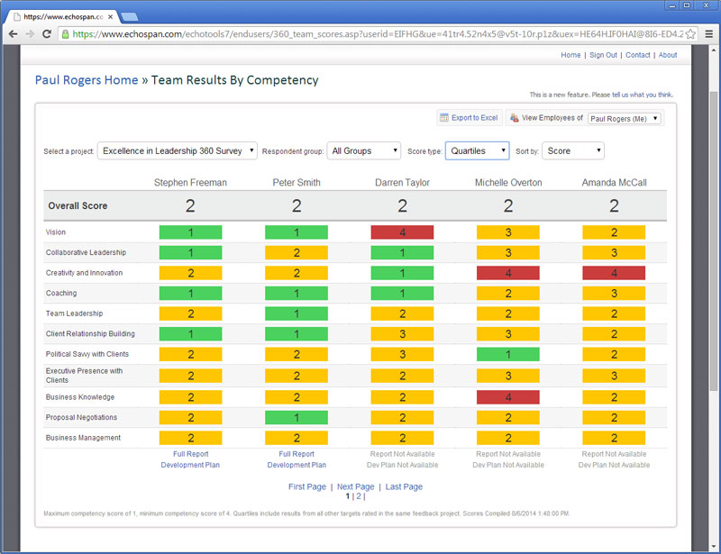The image size is (721, 554).
Task: Open Peter Smith's Development Plan
Action: point(297,465)
